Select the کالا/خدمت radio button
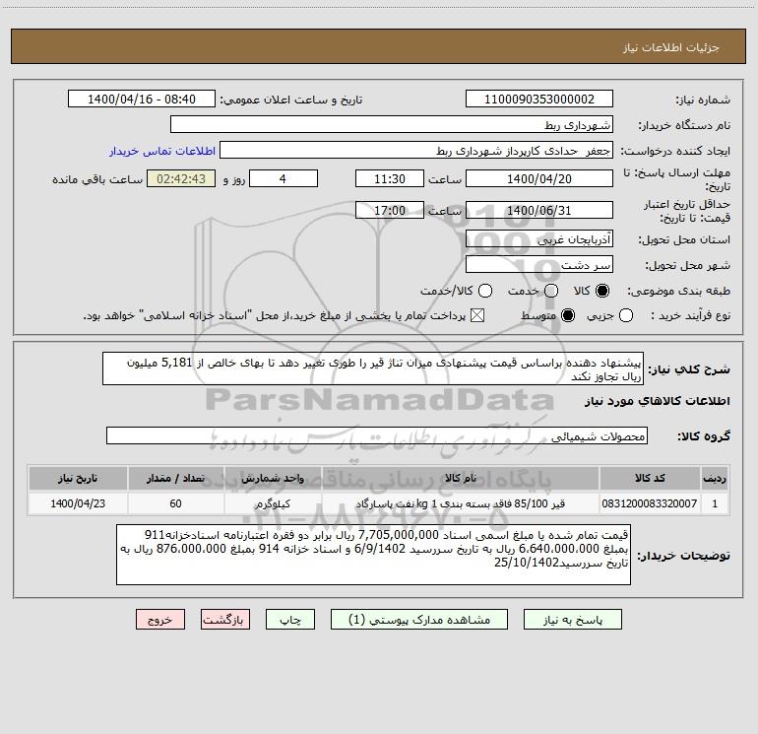The image size is (758, 734). (485, 291)
